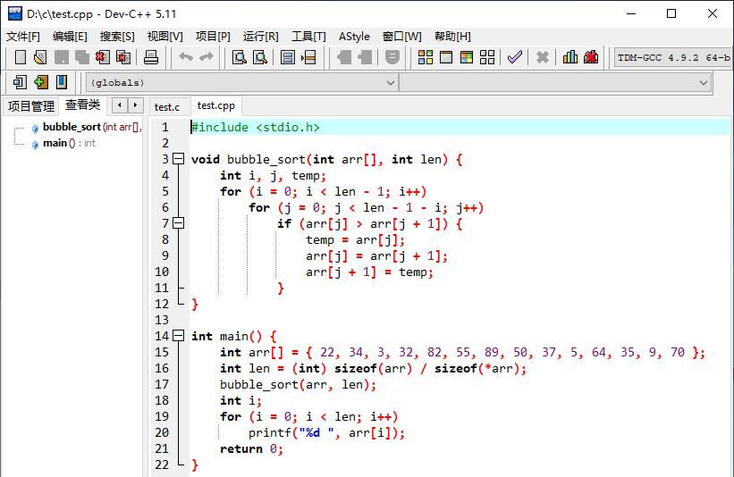Click the Save All icon

[x=82, y=57]
